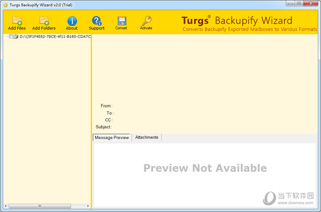Image resolution: width=321 pixels, height=212 pixels.
Task: Open Add Folders from the toolbar
Action: pyautogui.click(x=44, y=23)
